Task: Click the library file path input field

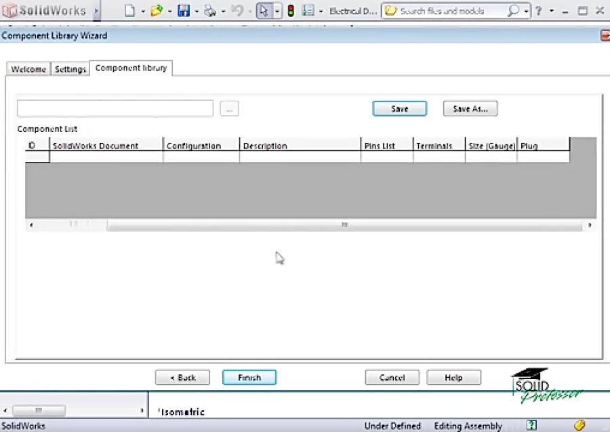Action: click(115, 108)
